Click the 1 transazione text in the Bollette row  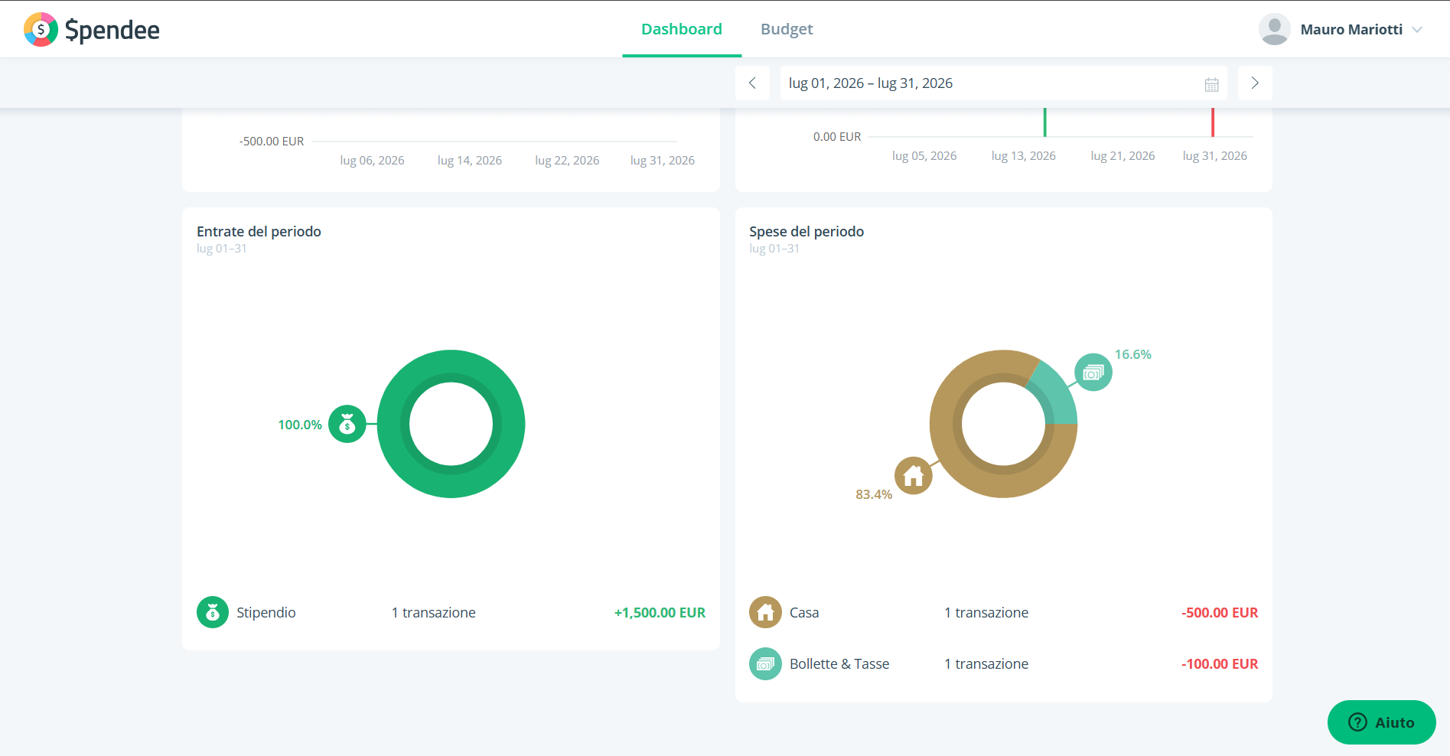(x=986, y=663)
